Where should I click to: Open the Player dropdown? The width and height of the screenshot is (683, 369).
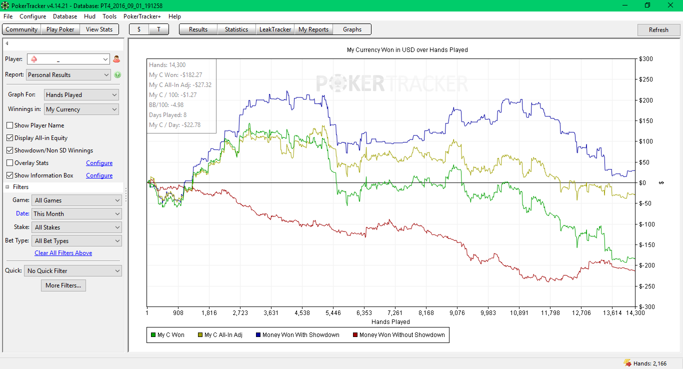(x=68, y=59)
